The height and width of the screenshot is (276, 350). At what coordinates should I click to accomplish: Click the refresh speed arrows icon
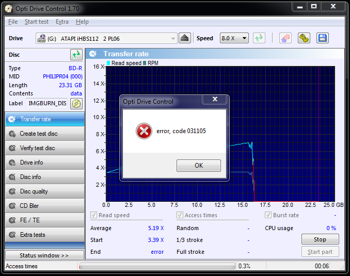pyautogui.click(x=259, y=38)
